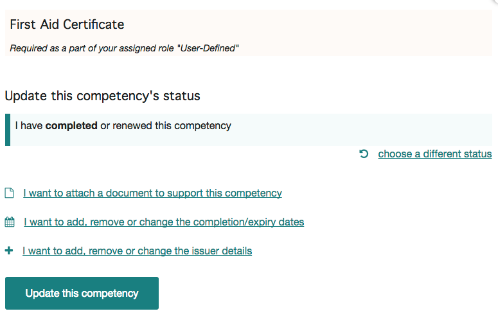Click the Update this competency button
The height and width of the screenshot is (327, 498).
(x=82, y=293)
